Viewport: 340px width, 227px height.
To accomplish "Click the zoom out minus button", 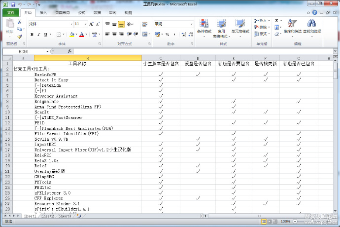I will (295, 222).
